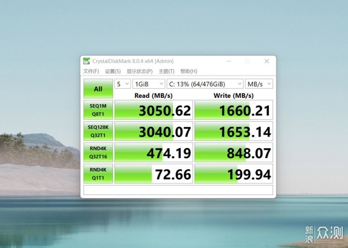The image size is (348, 248).
Task: Minimize the CrystalDiskMark window
Action: (229, 61)
